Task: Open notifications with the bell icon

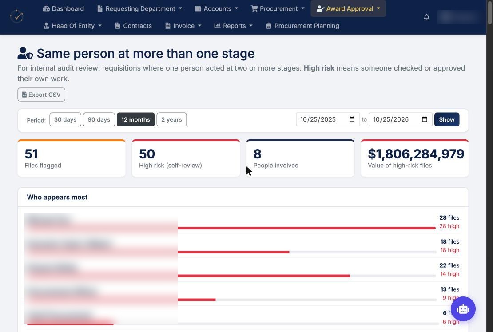Action: [x=426, y=17]
